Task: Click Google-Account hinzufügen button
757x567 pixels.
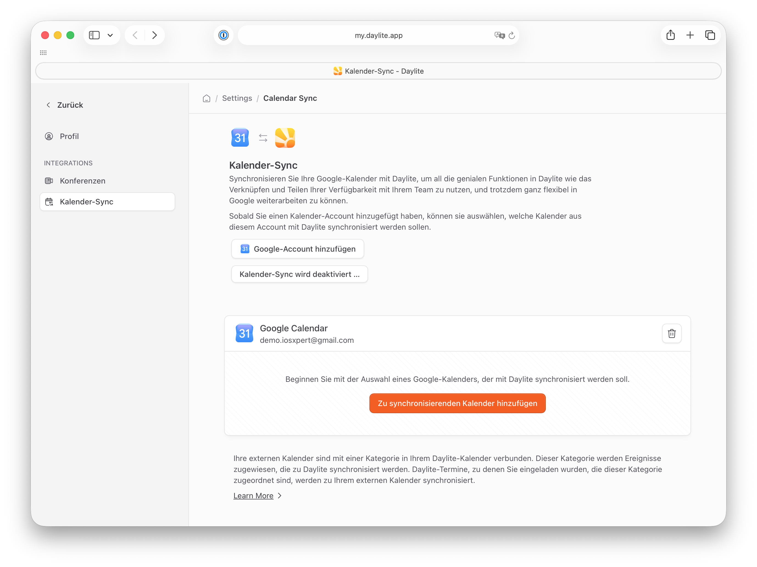Action: [x=297, y=249]
